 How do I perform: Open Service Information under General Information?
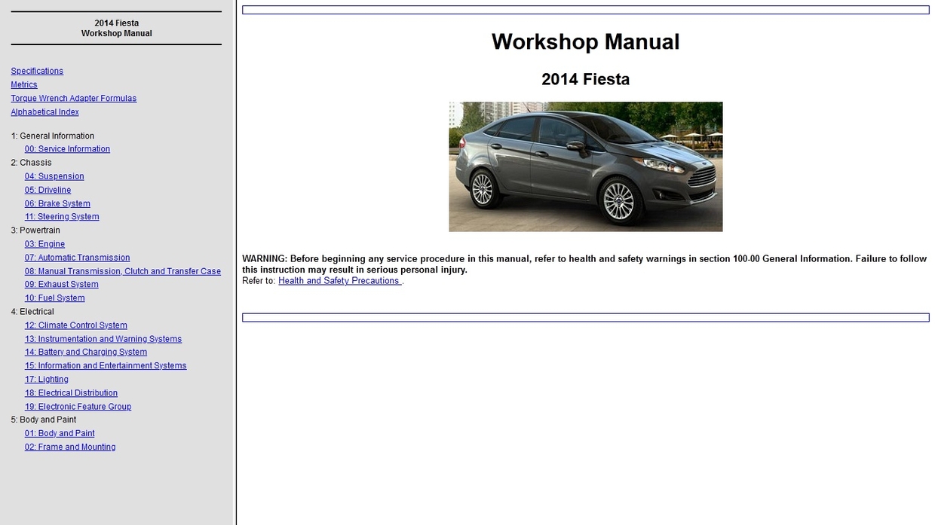[x=66, y=148]
